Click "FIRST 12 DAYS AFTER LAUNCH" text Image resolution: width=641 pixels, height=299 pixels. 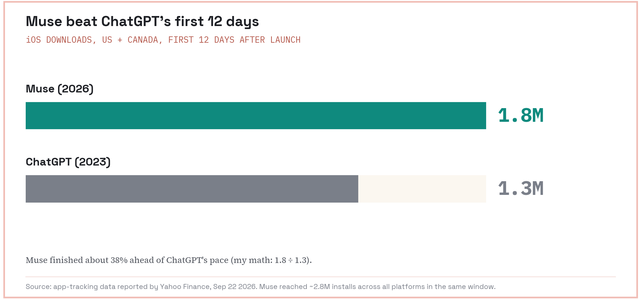(x=234, y=40)
